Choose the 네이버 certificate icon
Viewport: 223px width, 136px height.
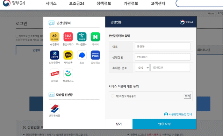click(x=95, y=37)
